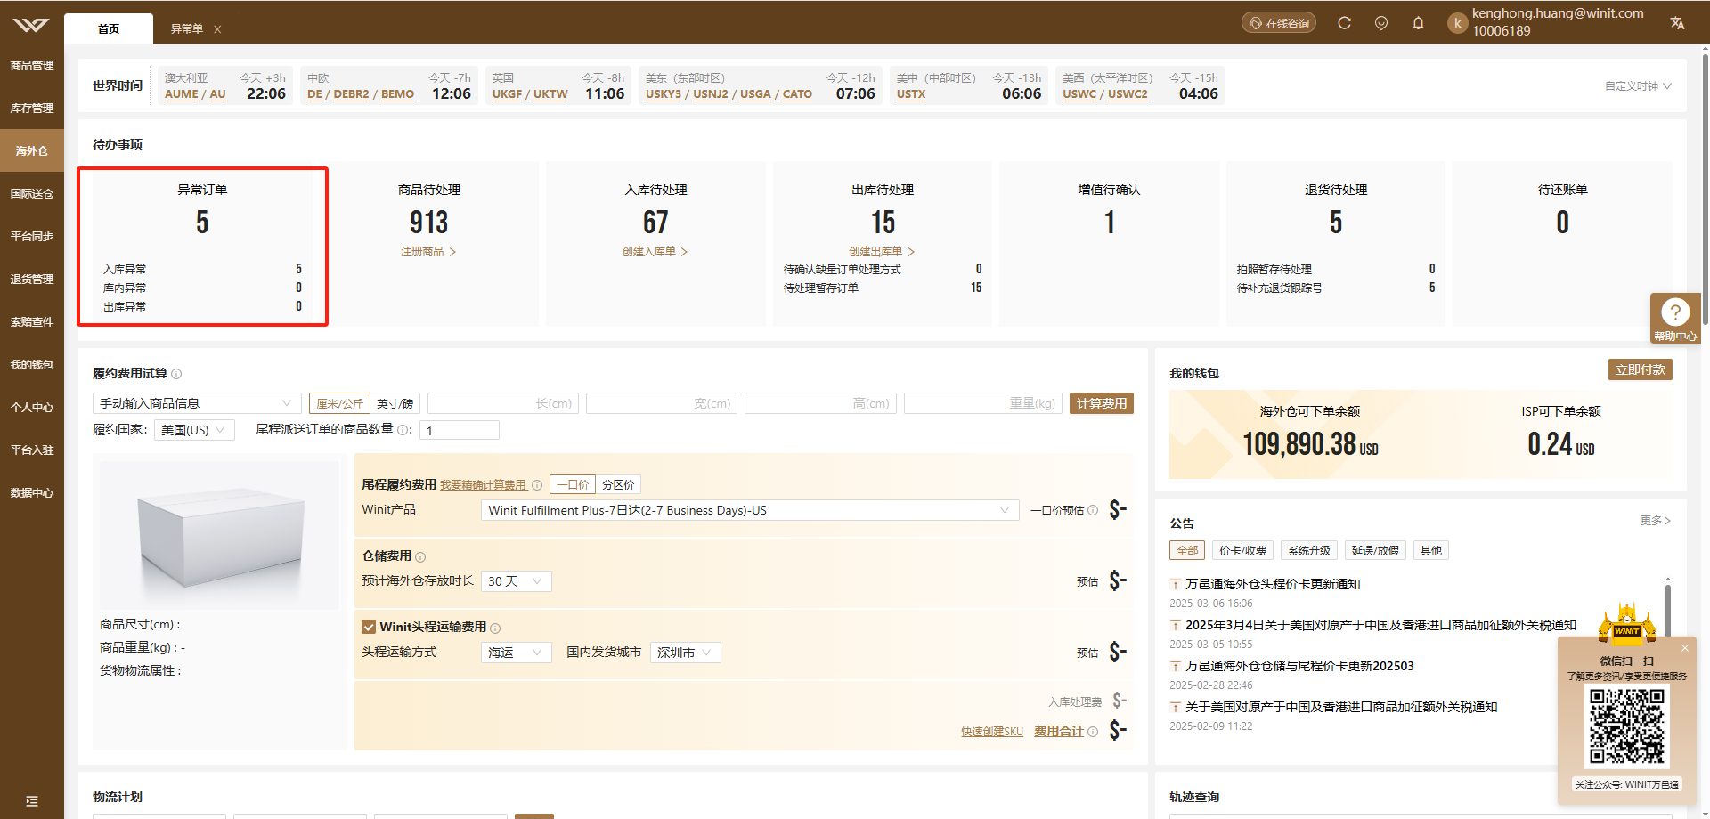Open 万邑通海外仓头程价卡更新通知 announcement

[x=1273, y=584]
